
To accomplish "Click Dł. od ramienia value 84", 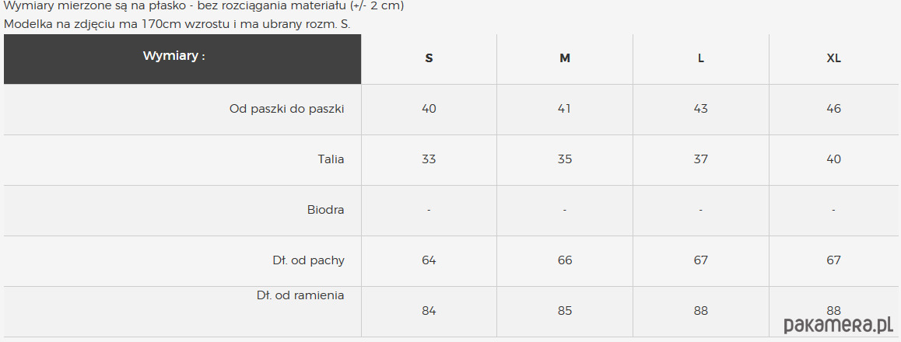I will (429, 311).
